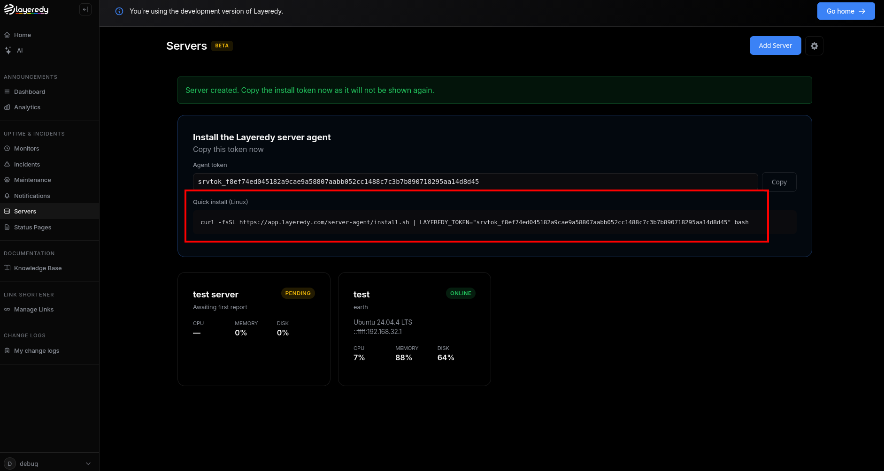Collapse the sidebar with the arrow icon
Image resolution: width=884 pixels, height=471 pixels.
(85, 9)
